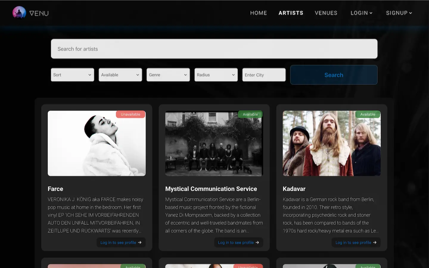
Task: Open the Radius dropdown
Action: [216, 75]
